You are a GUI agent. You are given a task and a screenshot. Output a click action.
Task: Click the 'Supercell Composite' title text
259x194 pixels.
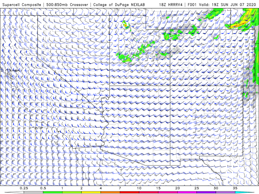pyautogui.click(x=22, y=5)
